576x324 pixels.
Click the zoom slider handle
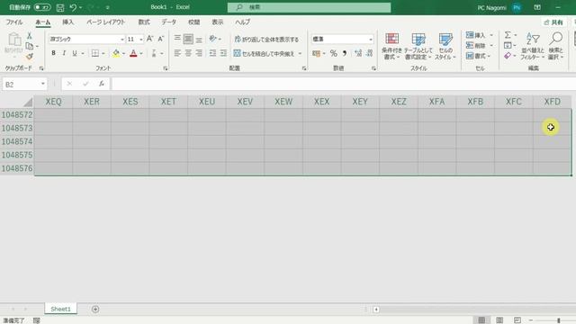click(x=558, y=320)
